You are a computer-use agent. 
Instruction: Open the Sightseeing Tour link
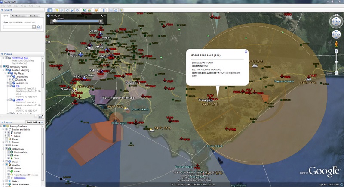tap(20, 58)
